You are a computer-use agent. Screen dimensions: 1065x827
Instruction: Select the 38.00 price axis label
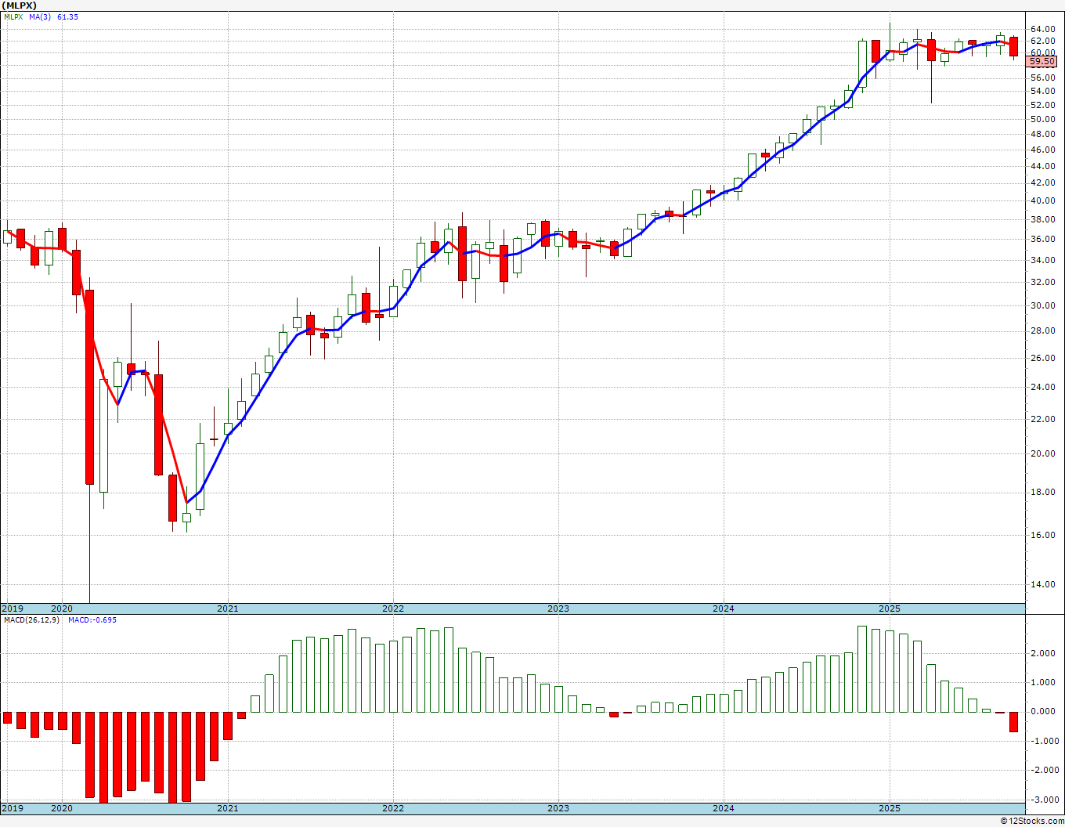[x=1042, y=219]
